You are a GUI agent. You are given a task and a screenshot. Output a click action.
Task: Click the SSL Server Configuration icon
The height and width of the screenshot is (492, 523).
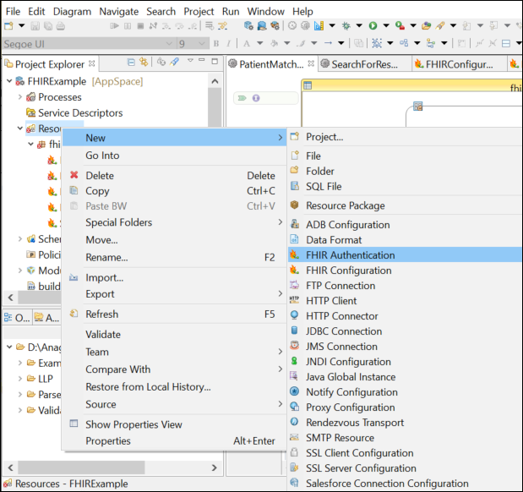click(x=294, y=468)
